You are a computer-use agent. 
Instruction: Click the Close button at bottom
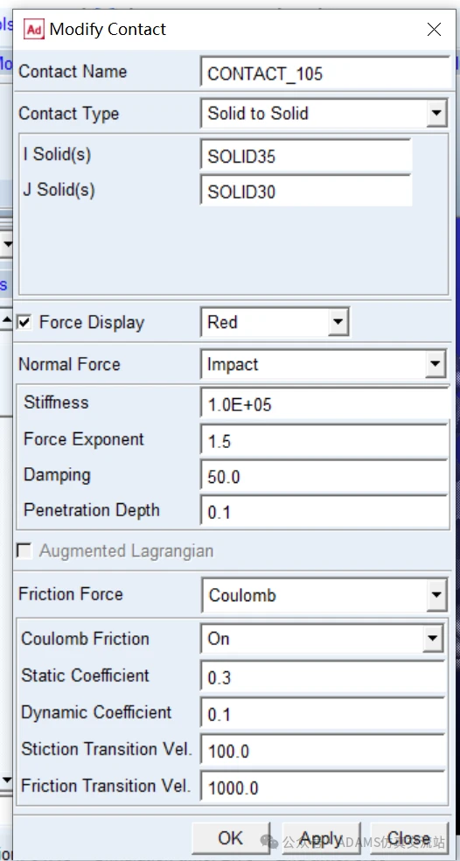coord(409,838)
